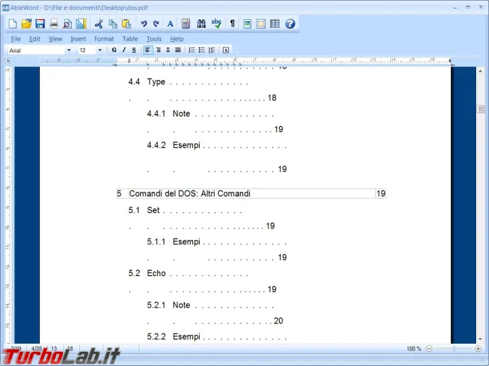489x366 pixels.
Task: Undo the last action
Action: tap(144, 24)
